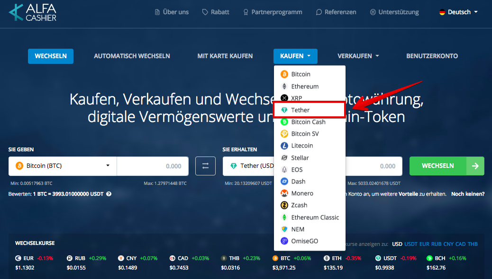
Task: Open the Automatisch Wechseln tab
Action: click(132, 56)
